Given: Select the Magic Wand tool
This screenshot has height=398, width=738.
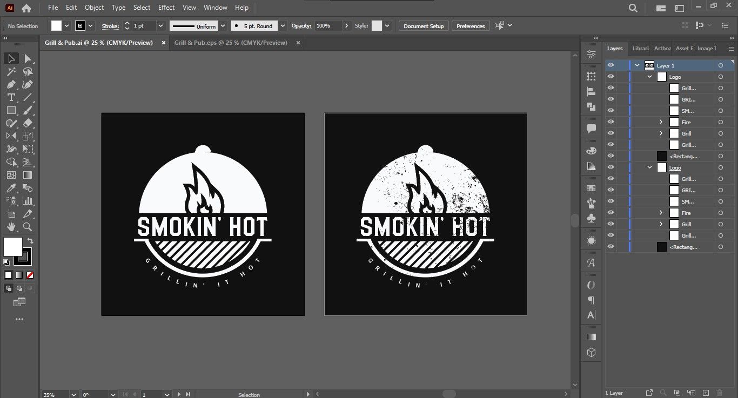Looking at the screenshot, I should tap(11, 71).
